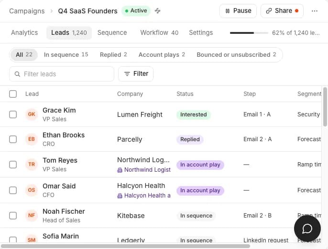Click company cell Lumen Freight
Viewport: 328px width, 249px height.
[140, 114]
